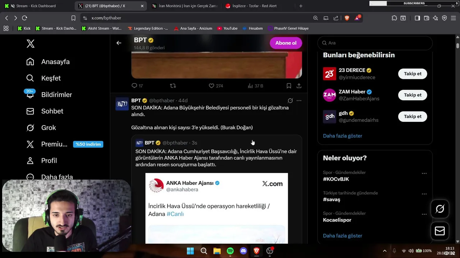Open more options for #savaş trend
This screenshot has height=258, width=460.
point(424,193)
